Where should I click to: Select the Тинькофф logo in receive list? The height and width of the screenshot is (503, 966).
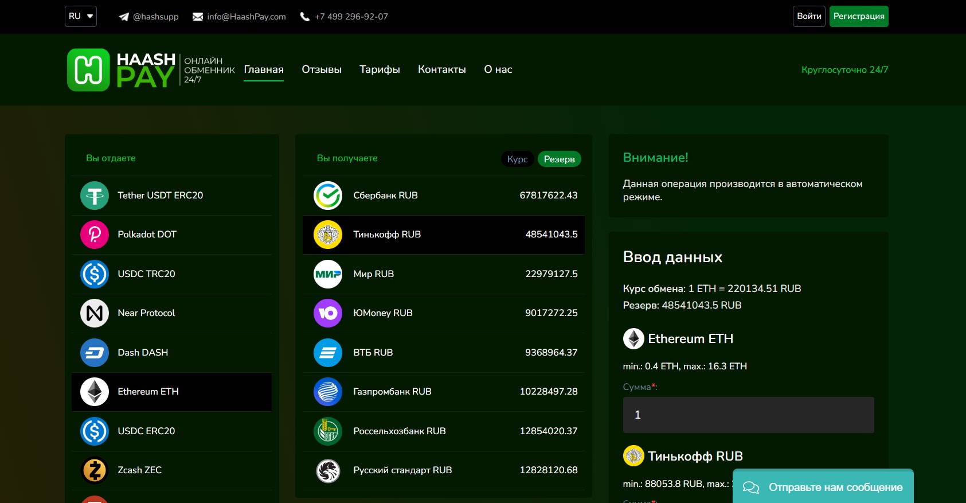tap(328, 235)
